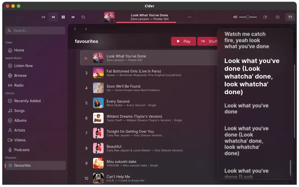Click the Search field

coord(35,31)
